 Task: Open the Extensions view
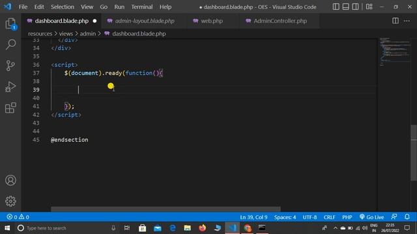(10, 108)
